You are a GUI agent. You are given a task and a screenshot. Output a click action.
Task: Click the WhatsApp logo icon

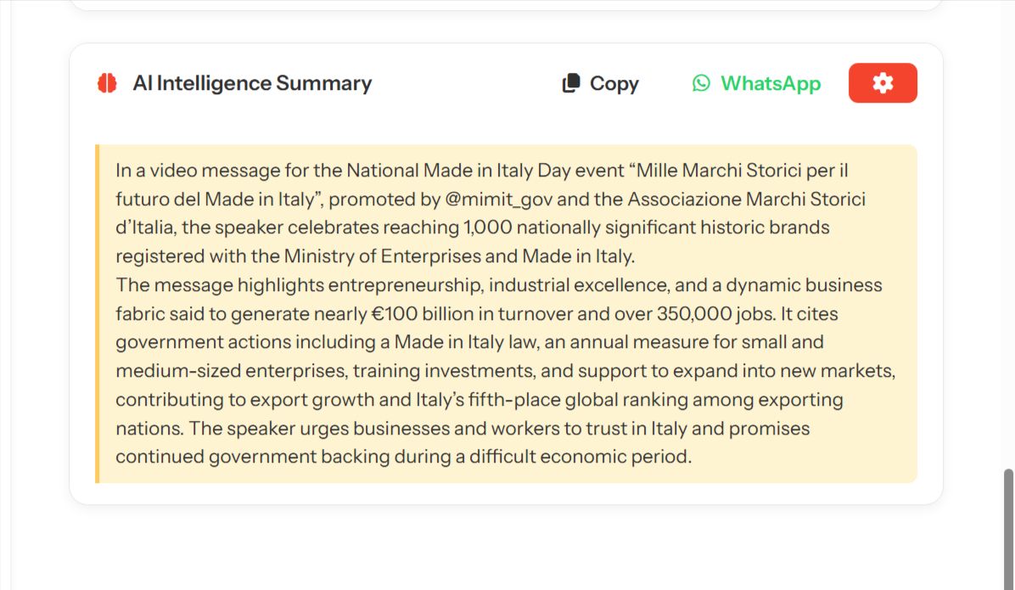click(x=701, y=83)
